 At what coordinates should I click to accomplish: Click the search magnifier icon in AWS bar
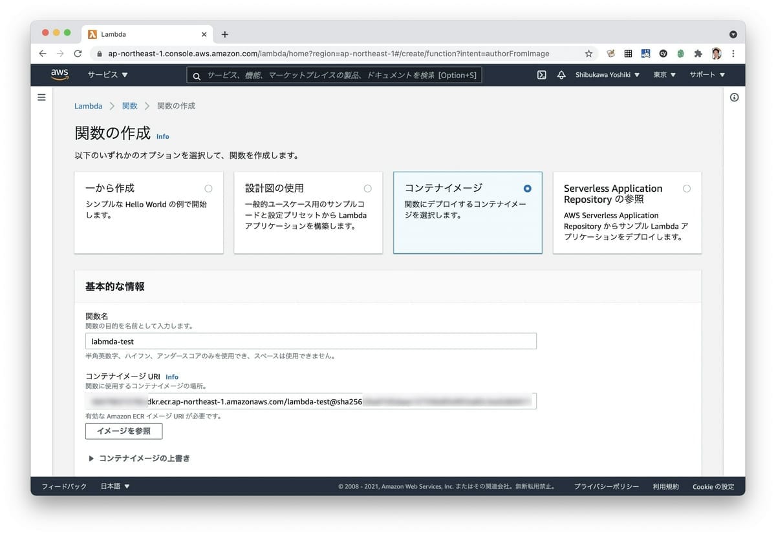(197, 76)
